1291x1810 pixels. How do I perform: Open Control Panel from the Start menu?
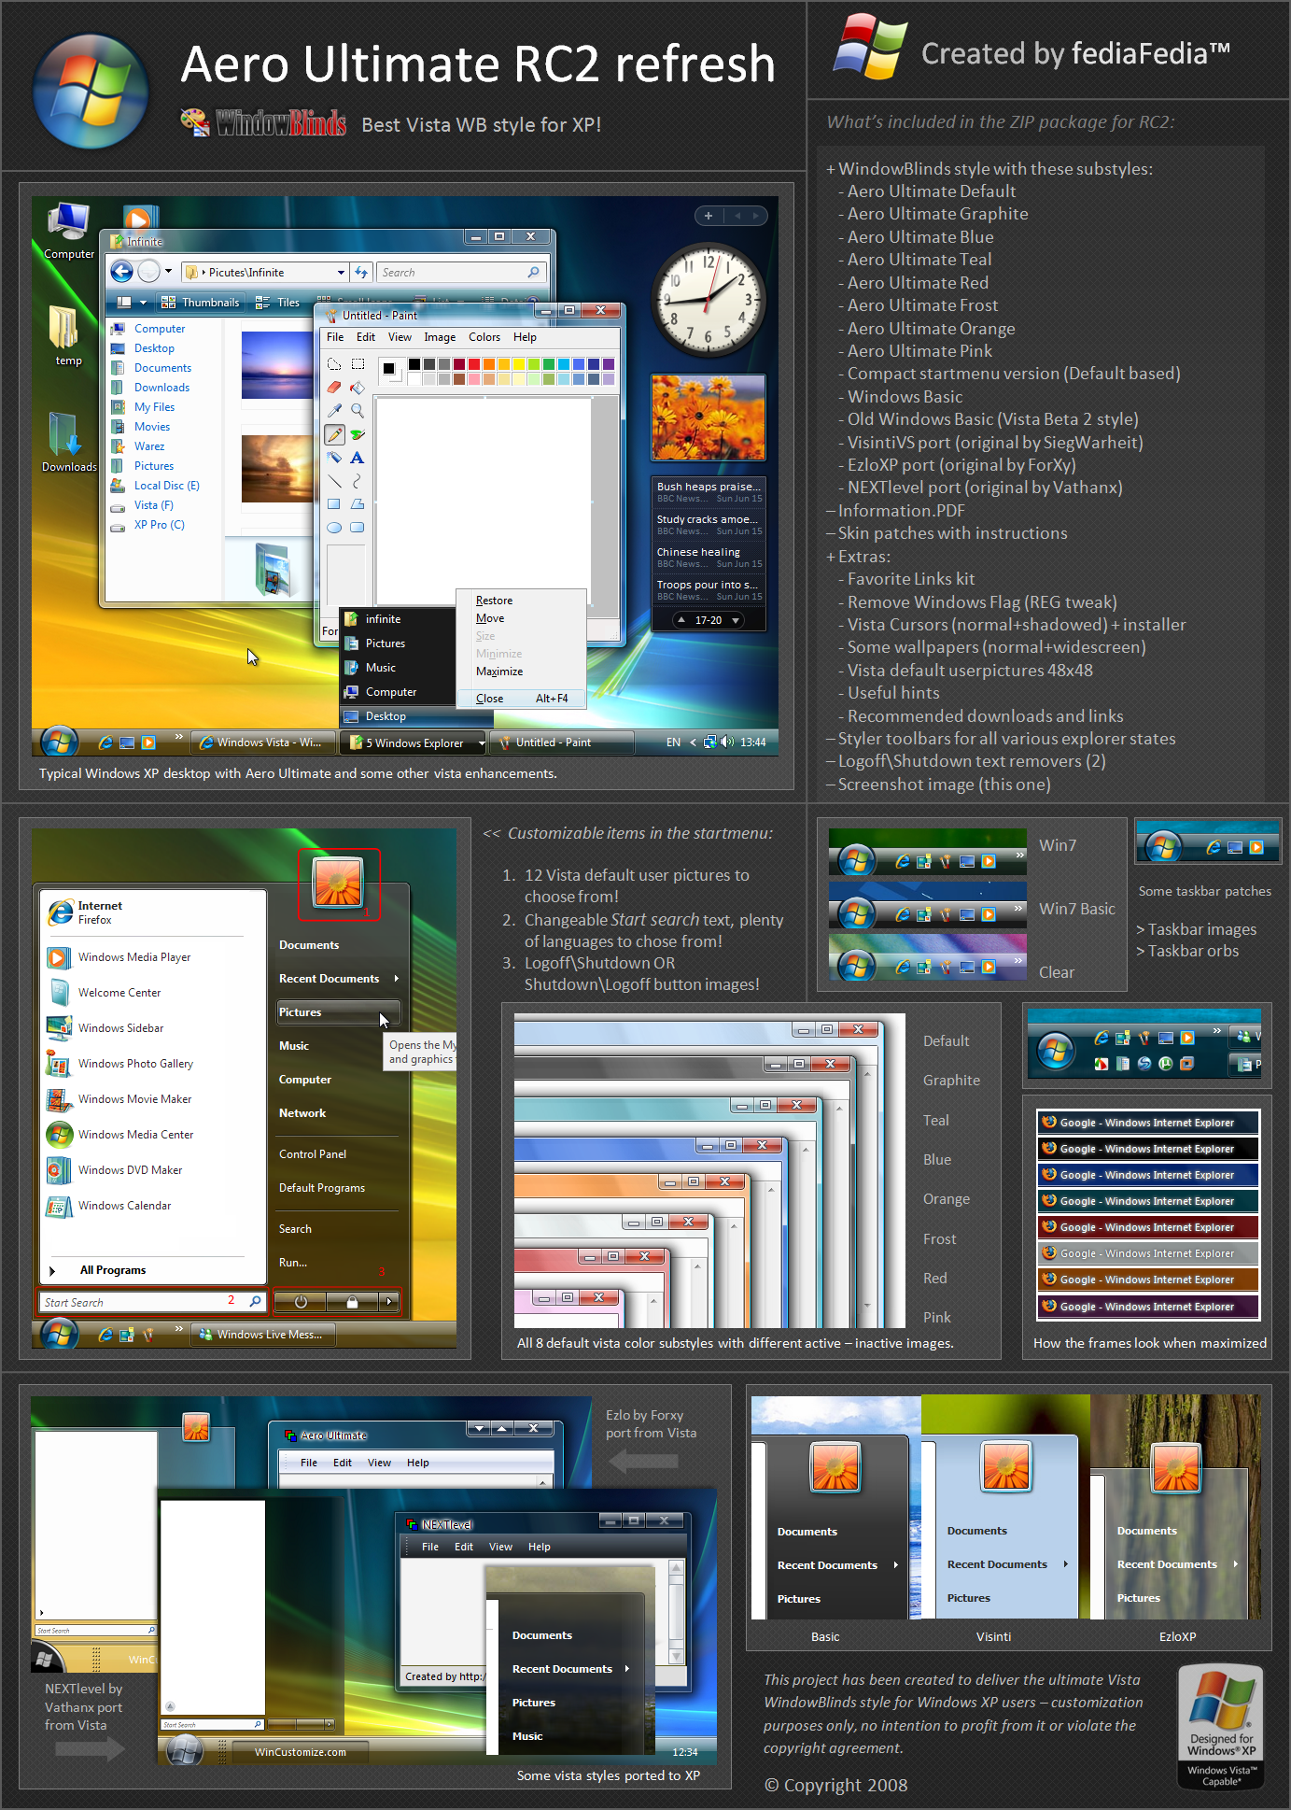pos(313,1154)
